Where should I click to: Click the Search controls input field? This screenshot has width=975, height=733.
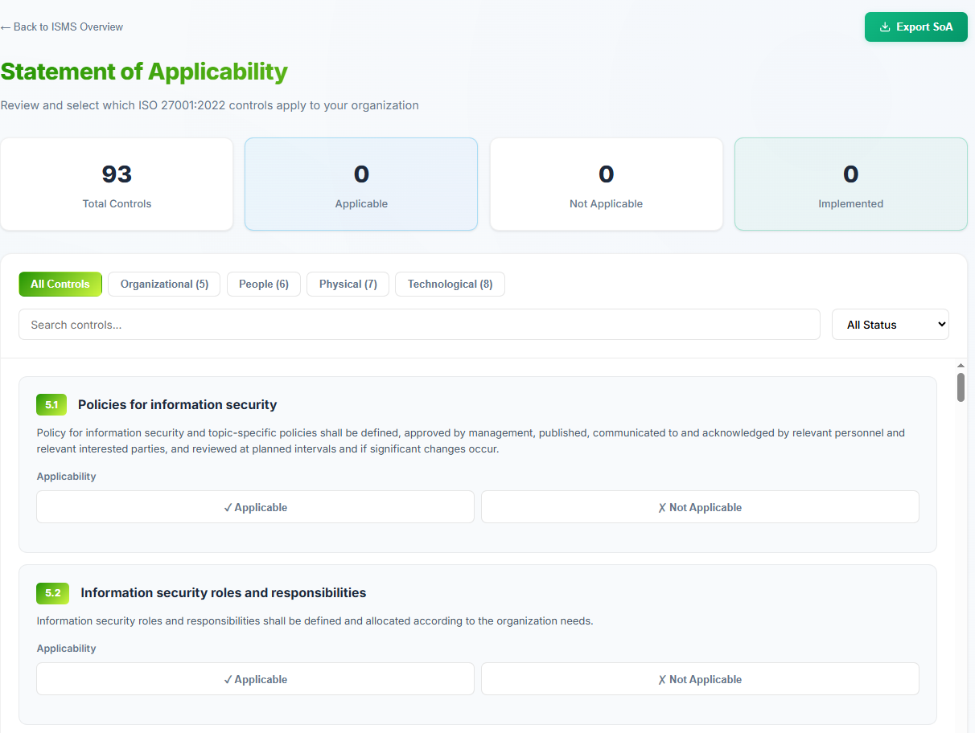(419, 324)
